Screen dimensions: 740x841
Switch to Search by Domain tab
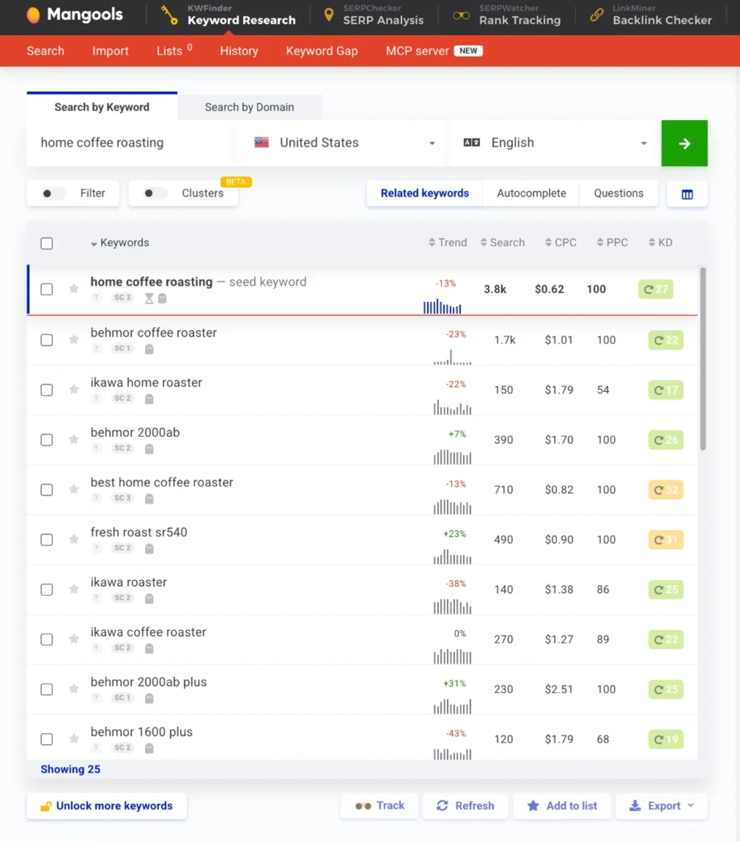click(249, 107)
